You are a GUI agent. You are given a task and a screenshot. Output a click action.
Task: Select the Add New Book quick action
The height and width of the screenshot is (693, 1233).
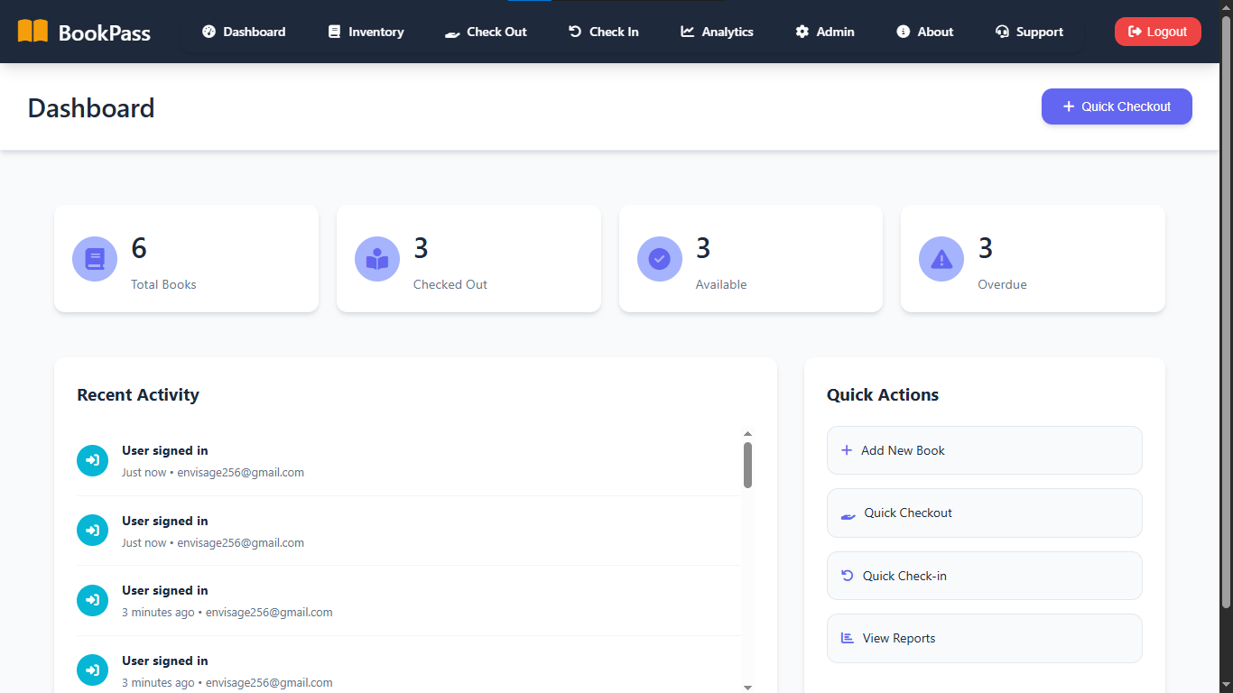984,449
